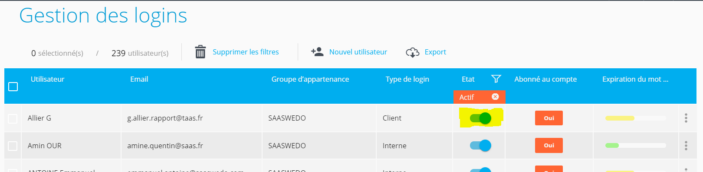Sort by the Abonné au compte header

[x=545, y=79]
